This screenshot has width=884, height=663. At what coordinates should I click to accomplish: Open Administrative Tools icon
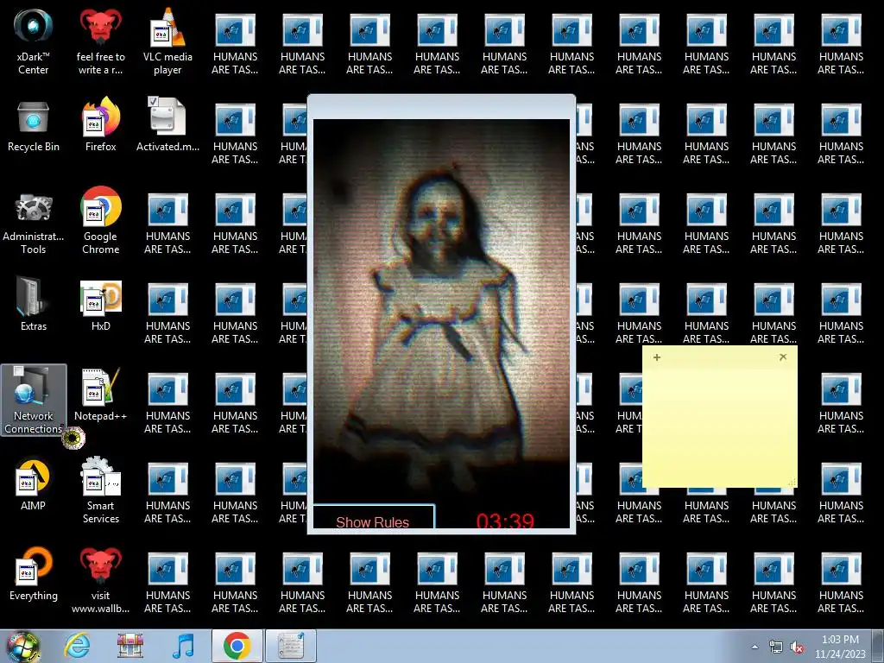(x=34, y=223)
